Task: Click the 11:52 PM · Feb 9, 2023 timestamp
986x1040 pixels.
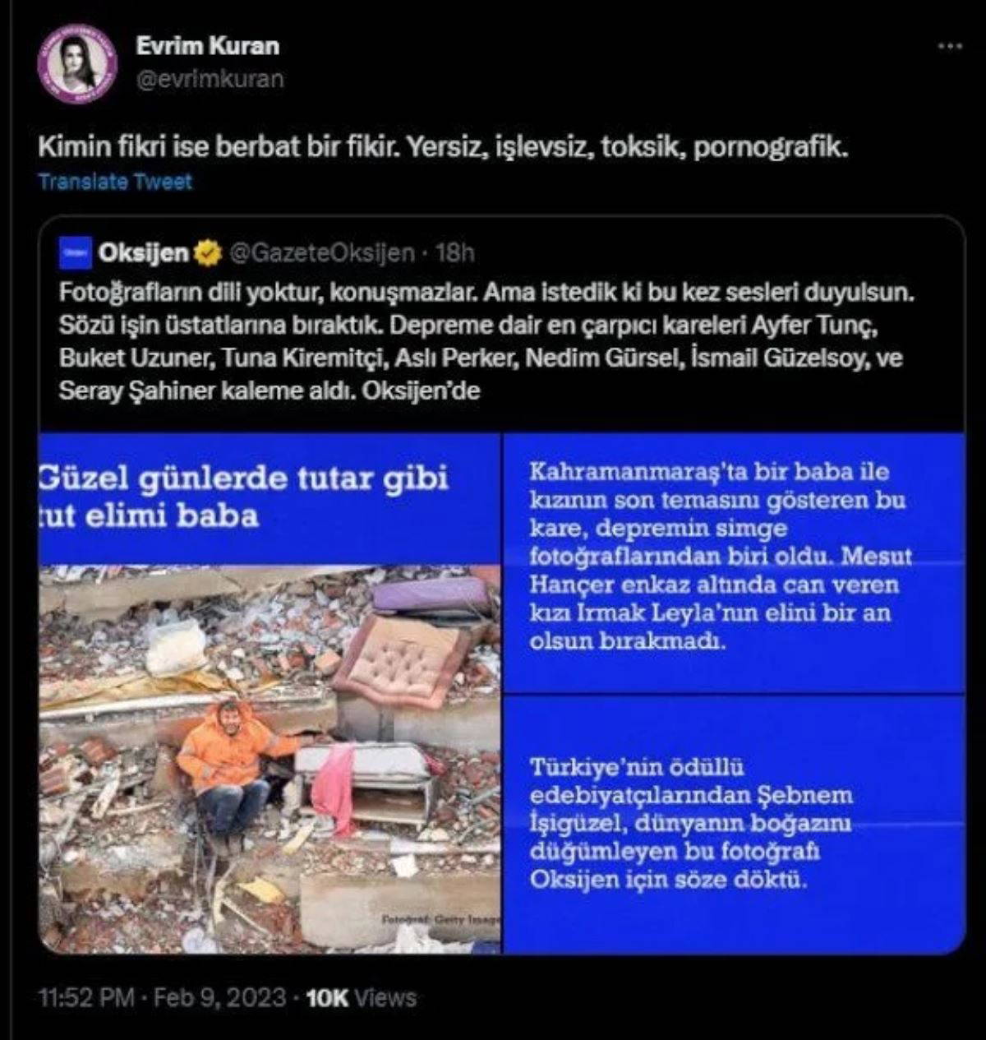Action: [x=163, y=998]
